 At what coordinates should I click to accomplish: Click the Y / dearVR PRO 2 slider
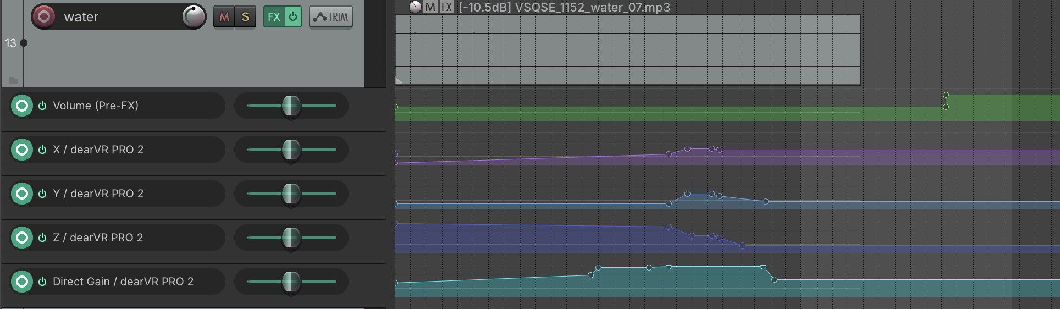[x=291, y=194]
